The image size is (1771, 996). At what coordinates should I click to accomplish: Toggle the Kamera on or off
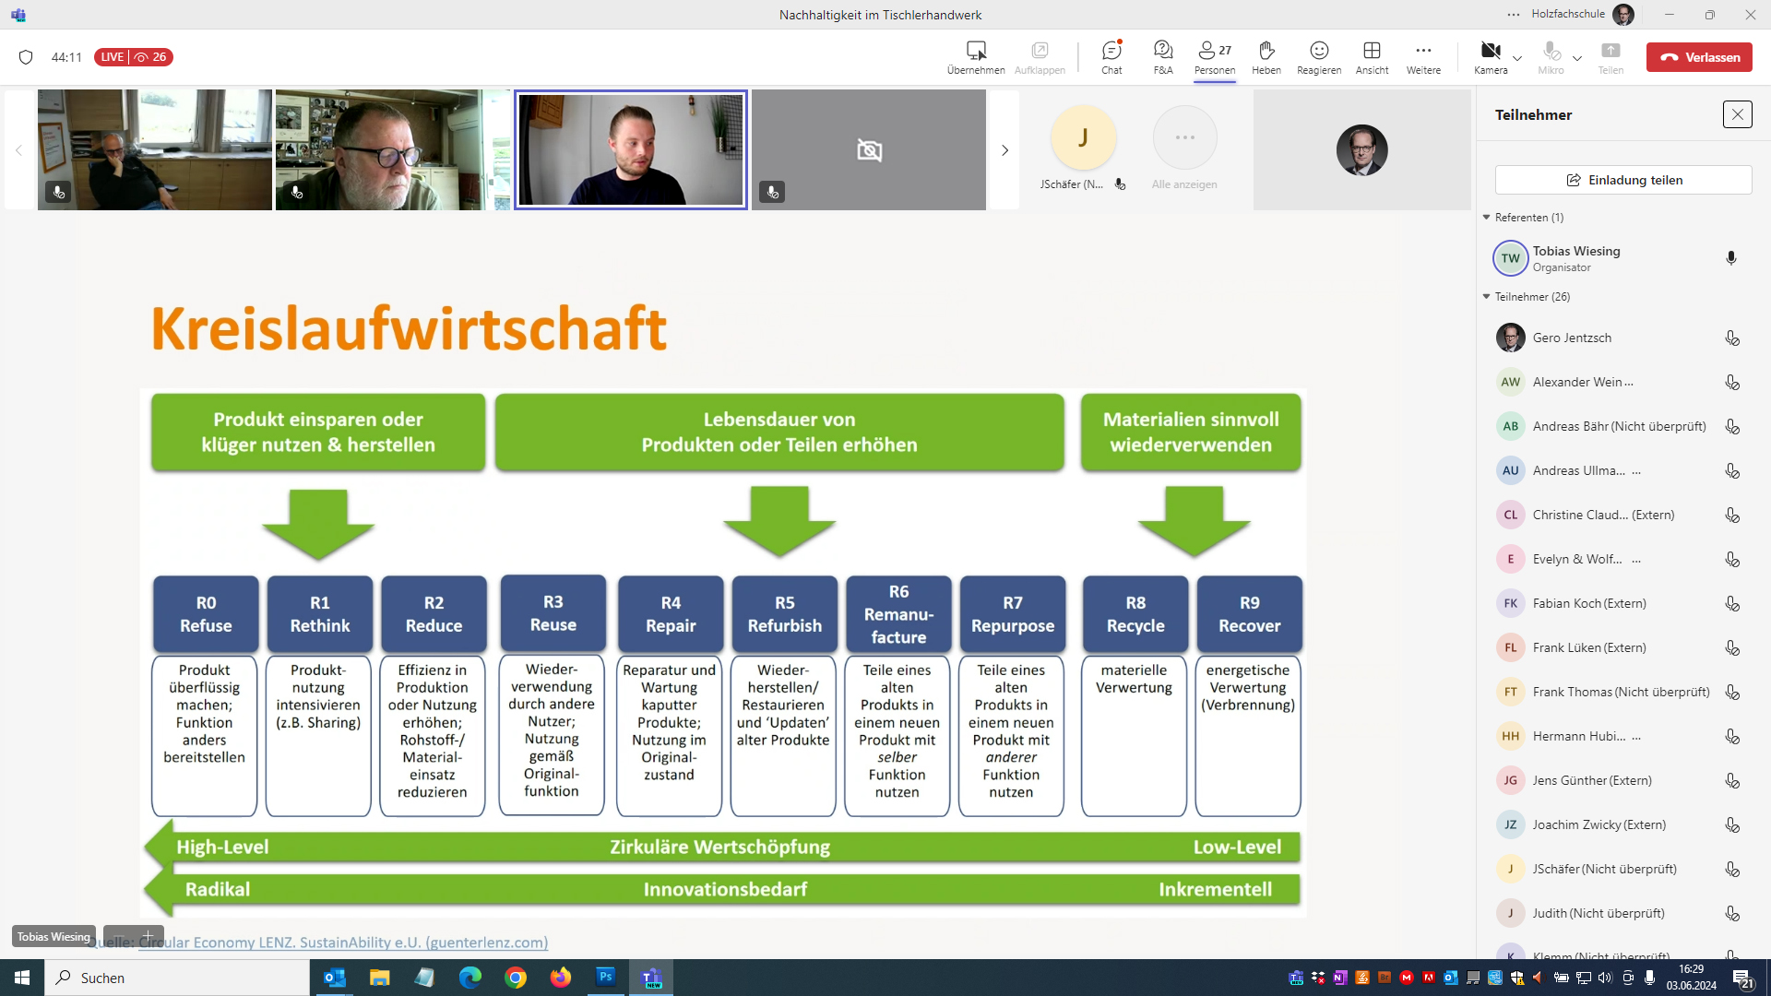tap(1490, 52)
